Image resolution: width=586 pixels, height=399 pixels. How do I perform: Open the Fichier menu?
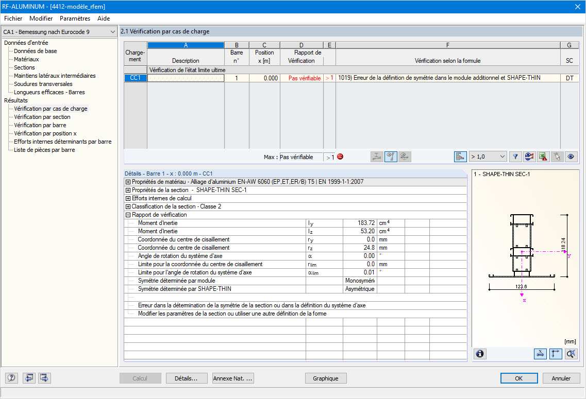[x=13, y=19]
